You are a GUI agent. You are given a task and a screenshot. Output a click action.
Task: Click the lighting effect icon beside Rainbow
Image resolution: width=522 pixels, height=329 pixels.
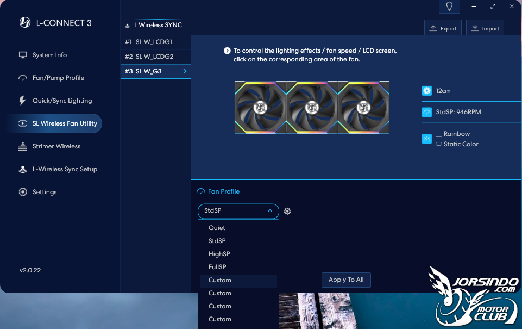[427, 139]
